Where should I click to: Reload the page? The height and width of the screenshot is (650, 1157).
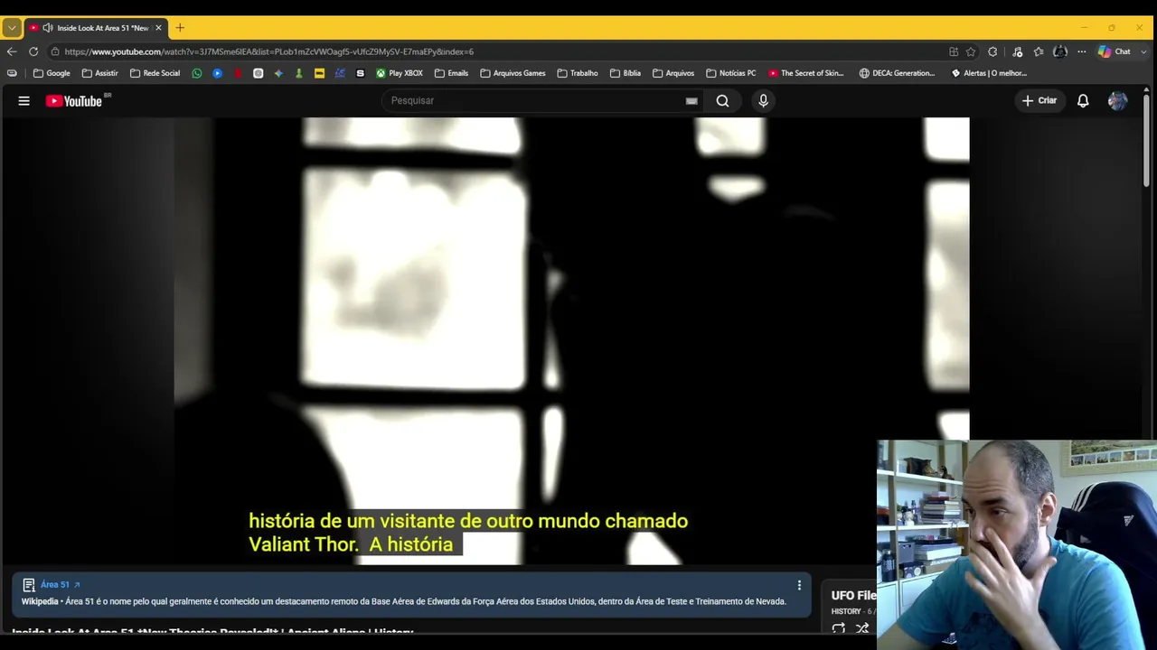[x=33, y=51]
